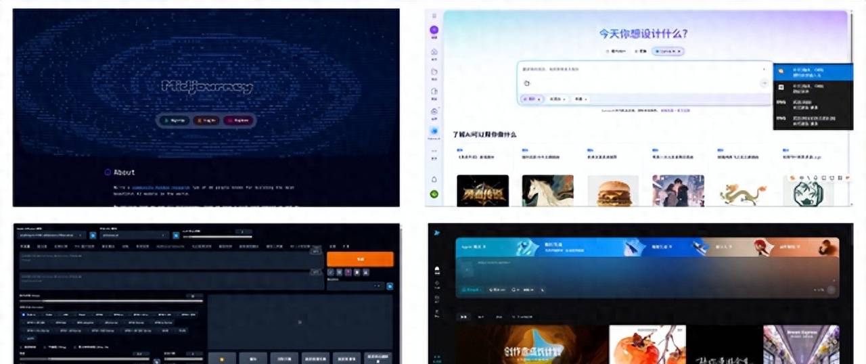Adjust the slider at top of Stable Diffusion

pyautogui.click(x=216, y=237)
